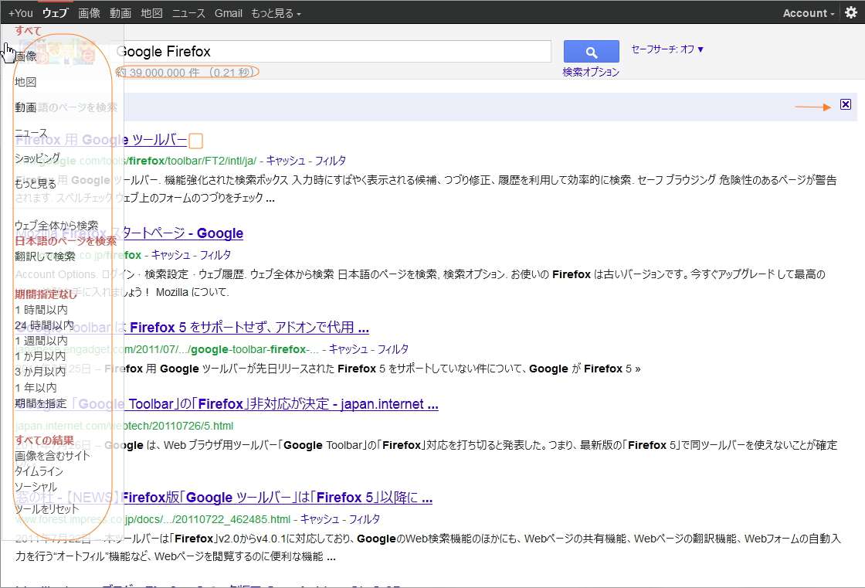Image resolution: width=865 pixels, height=588 pixels.
Task: Open キャッシュ for the toolbar/FT2 result
Action: (x=286, y=161)
